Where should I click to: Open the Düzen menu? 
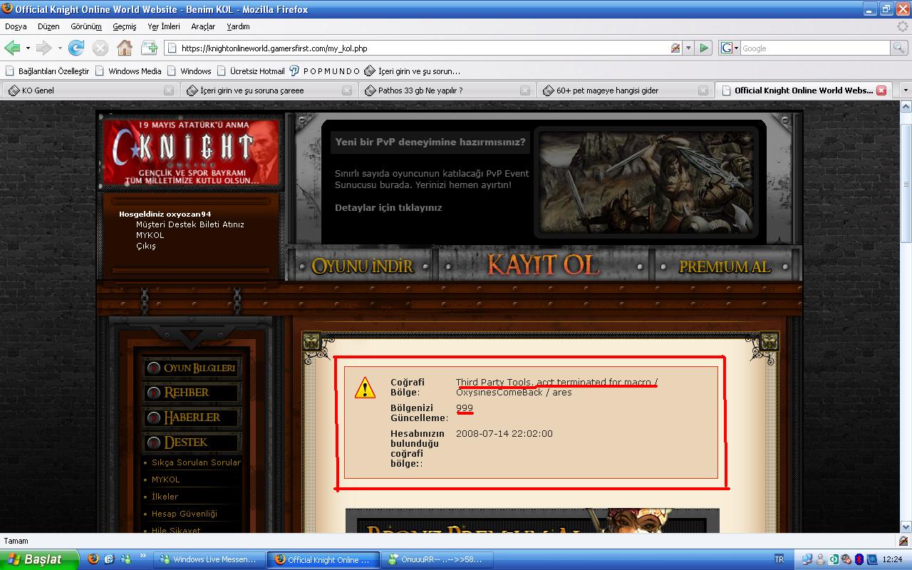pyautogui.click(x=48, y=26)
